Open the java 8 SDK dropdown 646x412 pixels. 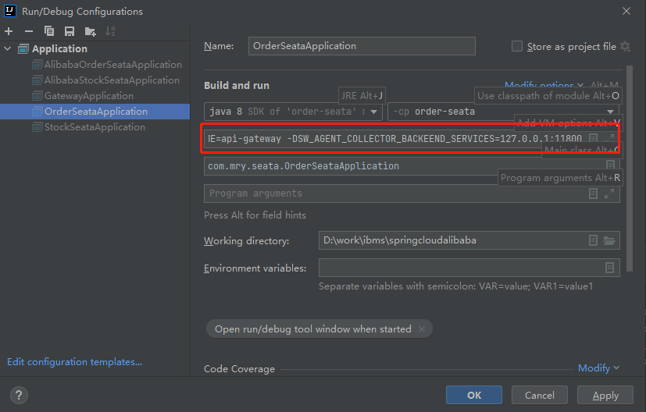click(x=294, y=112)
